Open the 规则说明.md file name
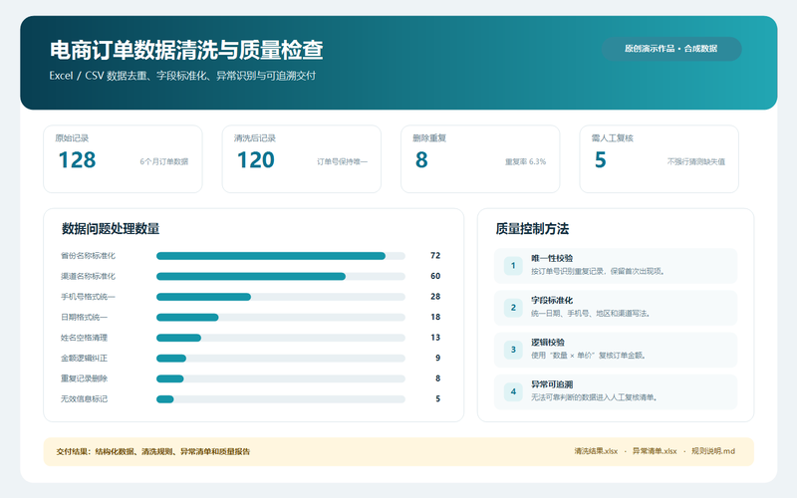Screen dimensions: 797x498 coord(713,451)
